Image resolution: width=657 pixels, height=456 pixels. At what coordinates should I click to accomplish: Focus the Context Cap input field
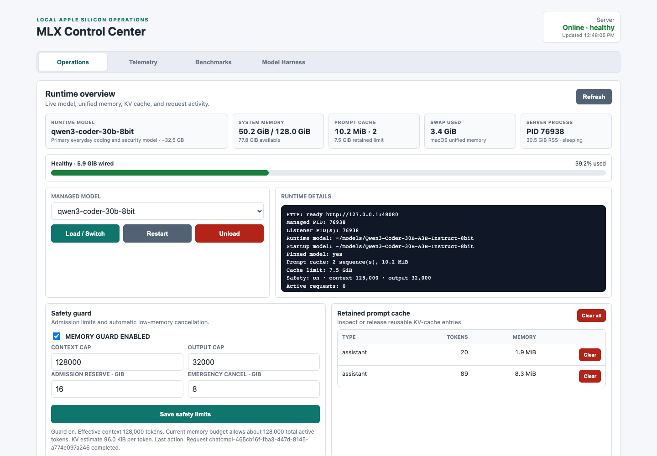117,362
